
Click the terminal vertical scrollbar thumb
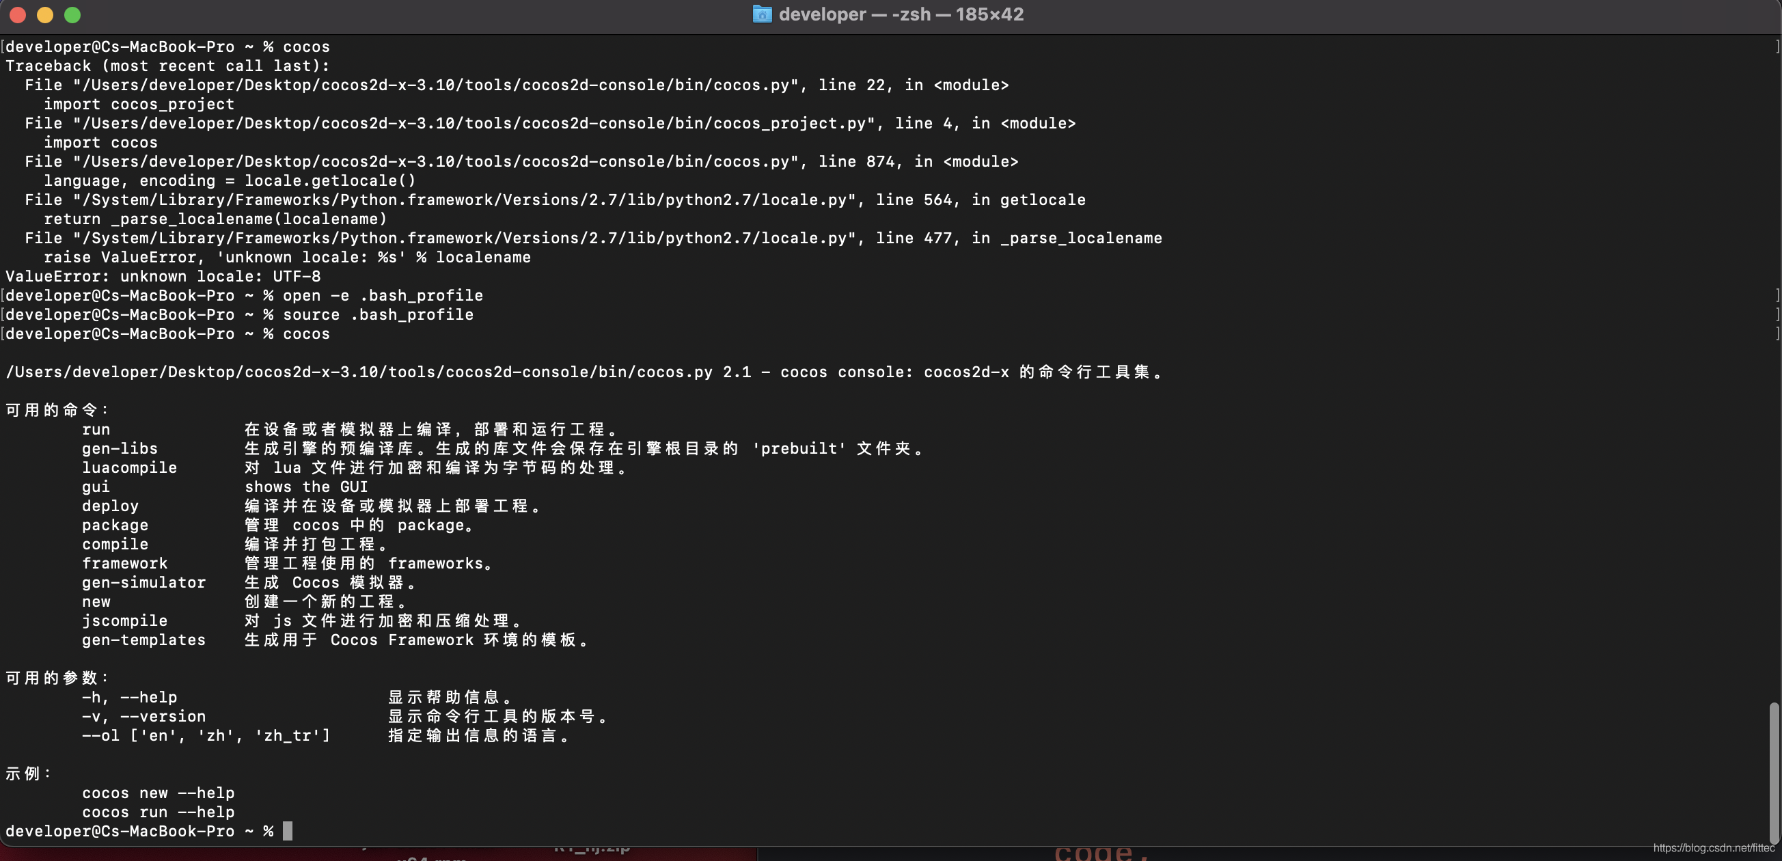(1774, 772)
